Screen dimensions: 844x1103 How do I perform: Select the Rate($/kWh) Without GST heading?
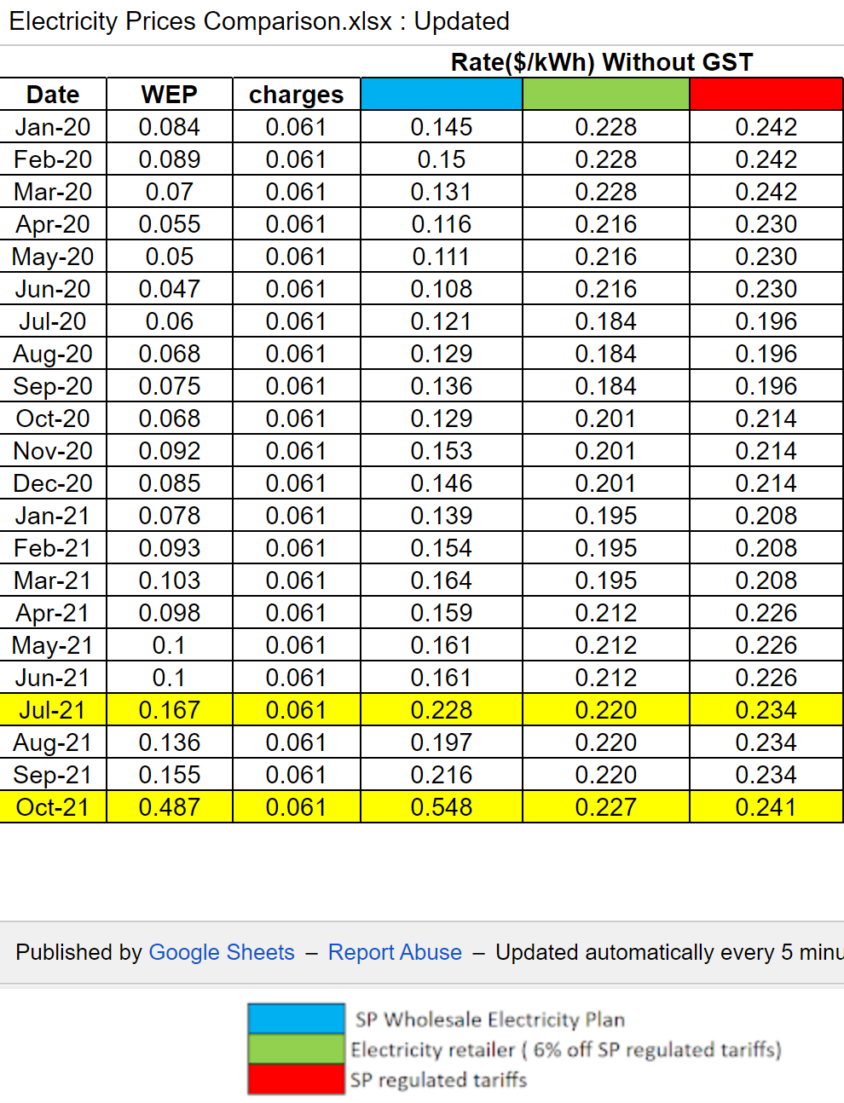point(601,61)
